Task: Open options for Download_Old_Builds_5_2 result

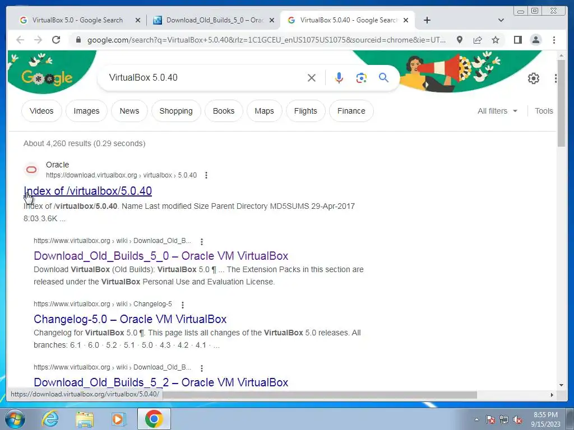Action: 202,368
